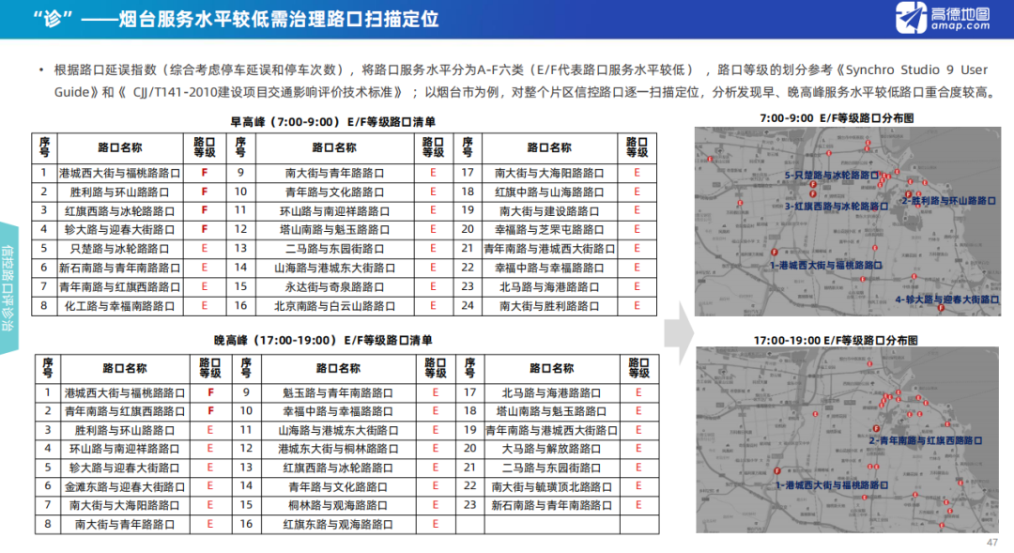Click 1-港城西大街与福桃路路口 on the morning map

pyautogui.click(x=825, y=265)
